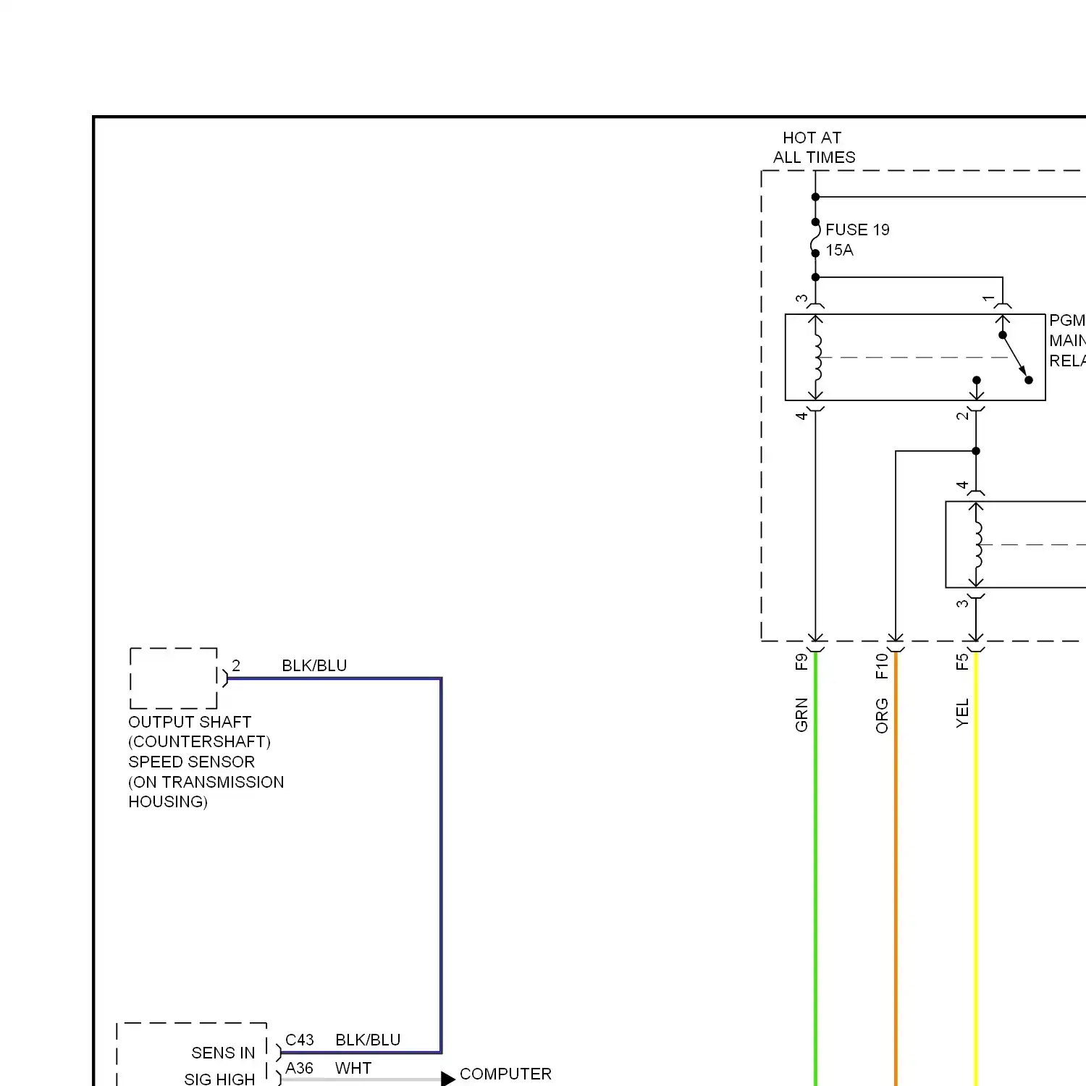Click the green wire below F9
Viewport: 1086px width, 1086px height.
[816, 869]
